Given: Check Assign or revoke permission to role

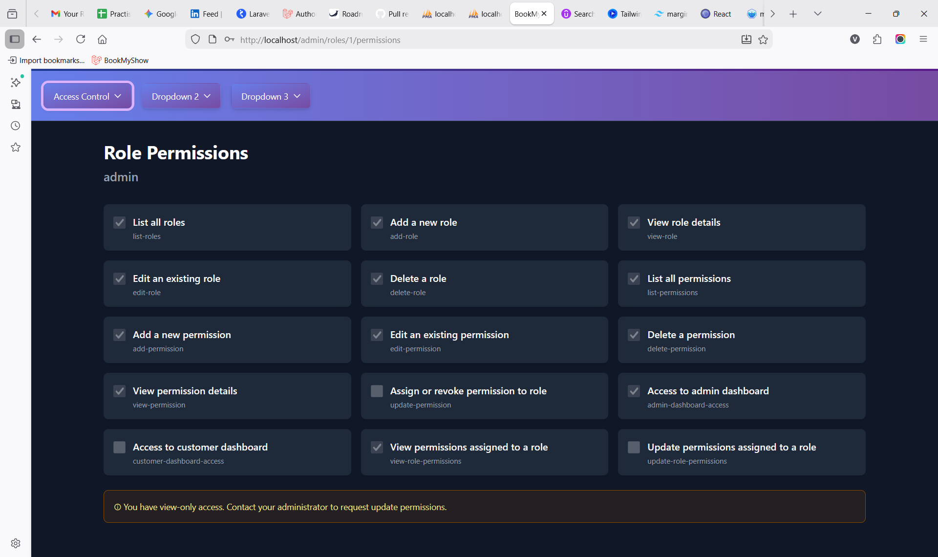Looking at the screenshot, I should [377, 391].
